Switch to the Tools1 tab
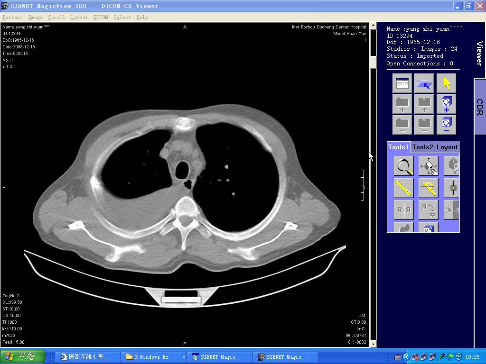 point(399,147)
